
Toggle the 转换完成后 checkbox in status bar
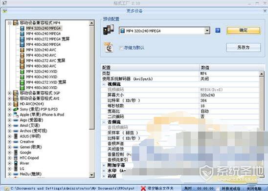pyautogui.click(x=218, y=189)
